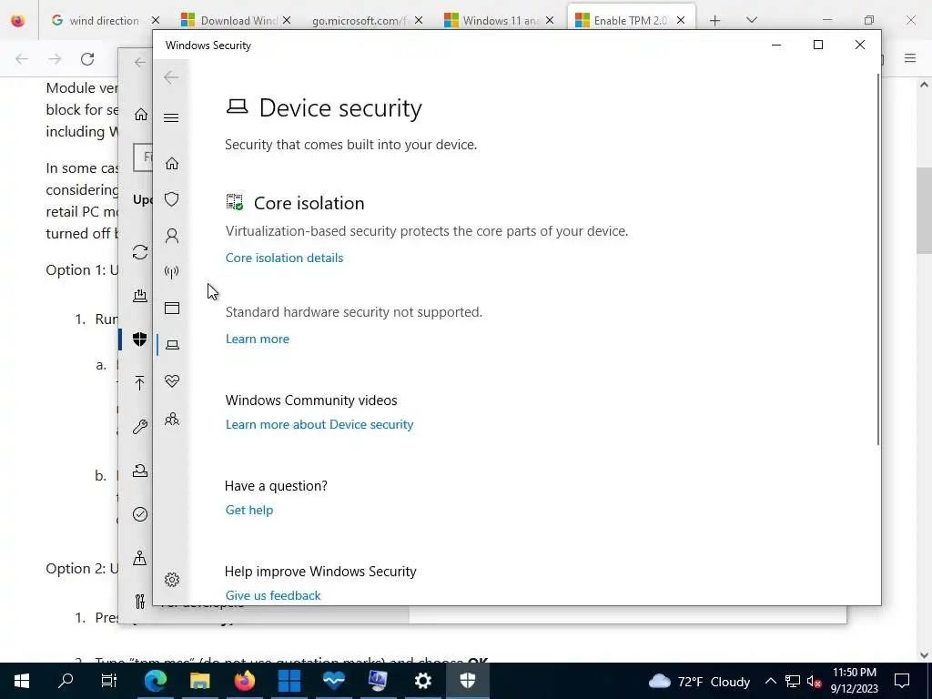Click Settings window home icon
This screenshot has width=932, height=699.
(x=141, y=114)
